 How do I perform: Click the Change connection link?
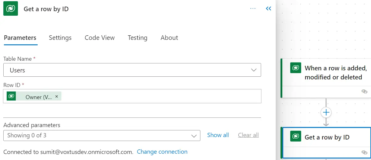click(162, 152)
